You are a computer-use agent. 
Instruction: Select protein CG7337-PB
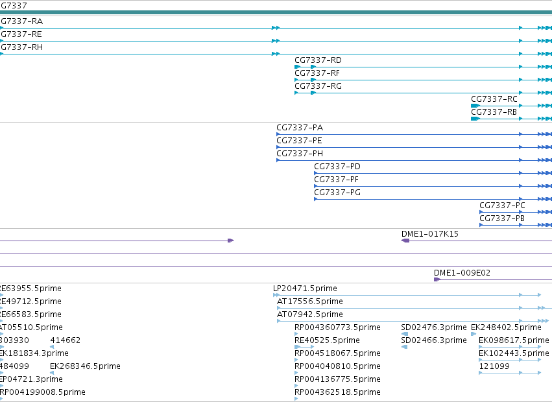tap(502, 219)
